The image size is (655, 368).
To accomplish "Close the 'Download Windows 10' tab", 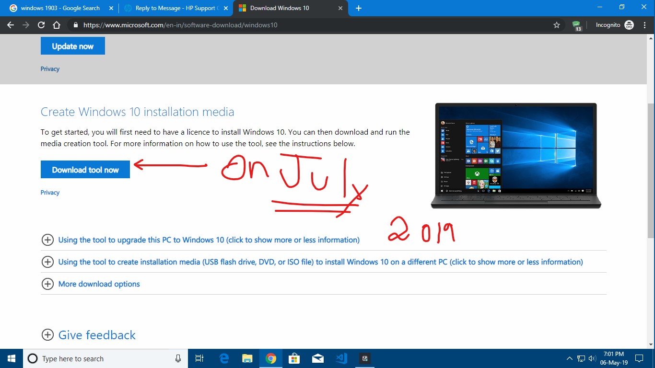I will pyautogui.click(x=340, y=8).
